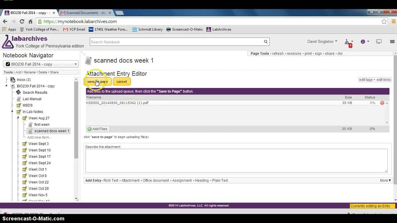Close the BIO230 Fall 2014 browser tab
Screen dimensions: 397x223
coord(54,13)
